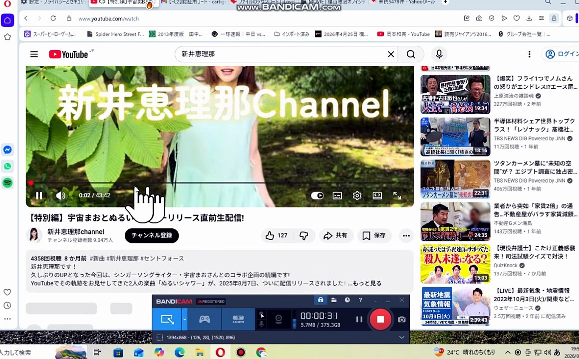Open Messenger in Opera sidebar
Screen dimensions: 579x359
tap(7, 150)
